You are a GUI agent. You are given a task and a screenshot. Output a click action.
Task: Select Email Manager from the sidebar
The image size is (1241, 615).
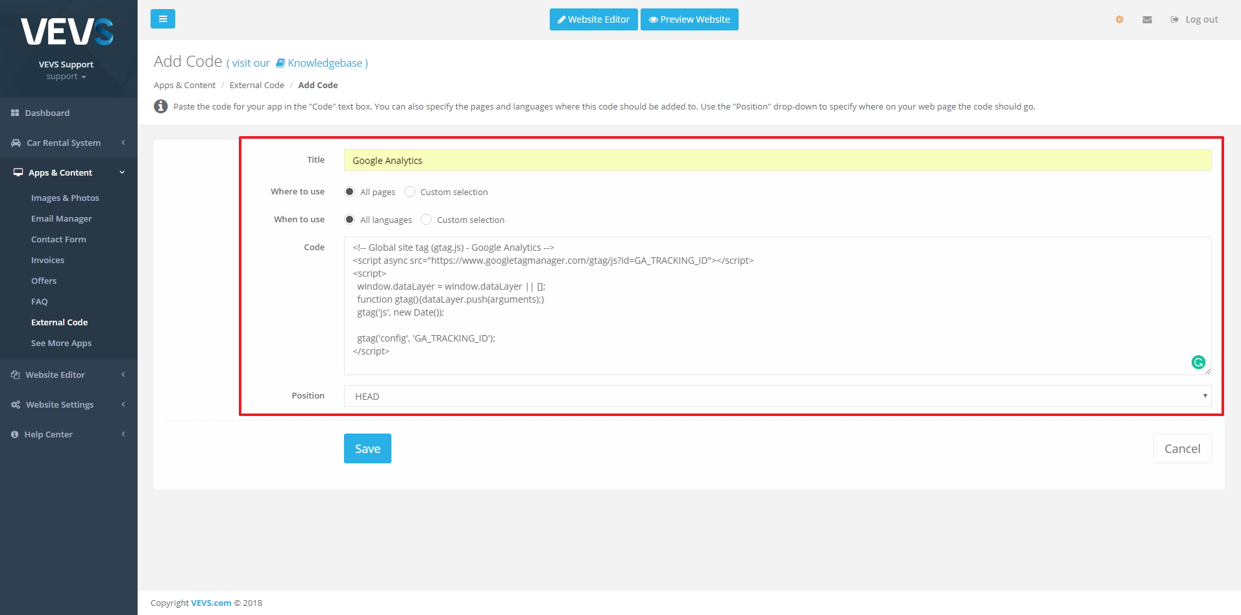62,218
